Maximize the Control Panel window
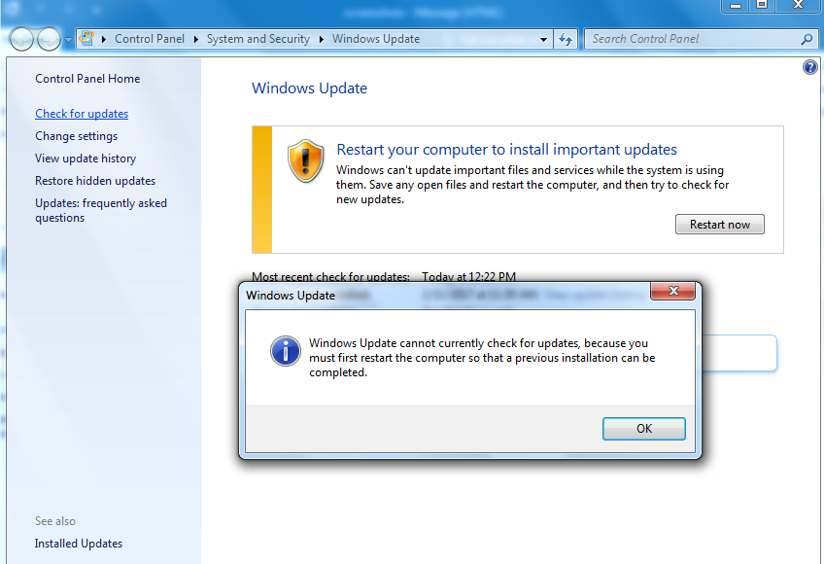This screenshot has width=824, height=564. [x=762, y=5]
